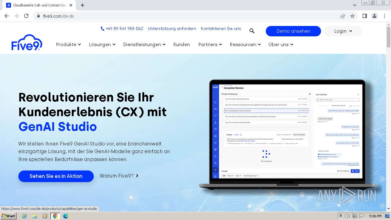The width and height of the screenshot is (391, 220).
Task: Click the Five9 cloud logo
Action: click(27, 42)
